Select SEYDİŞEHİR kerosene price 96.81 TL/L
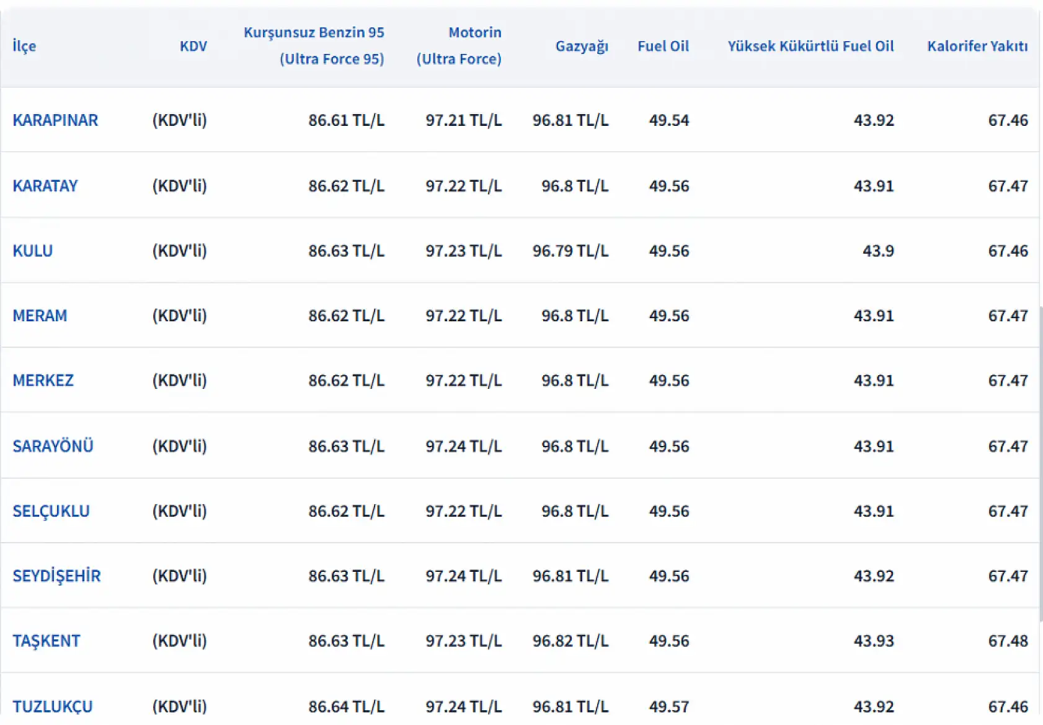 click(x=570, y=576)
